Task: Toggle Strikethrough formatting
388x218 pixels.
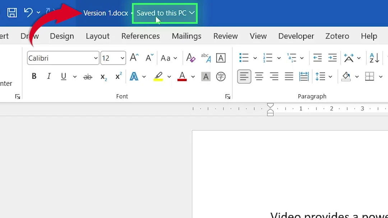Action: click(x=88, y=77)
